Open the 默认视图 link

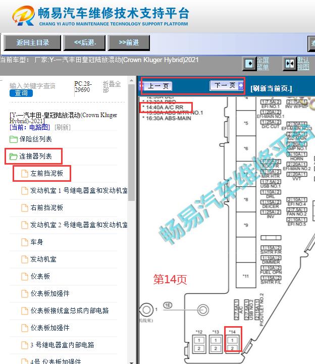[303, 64]
